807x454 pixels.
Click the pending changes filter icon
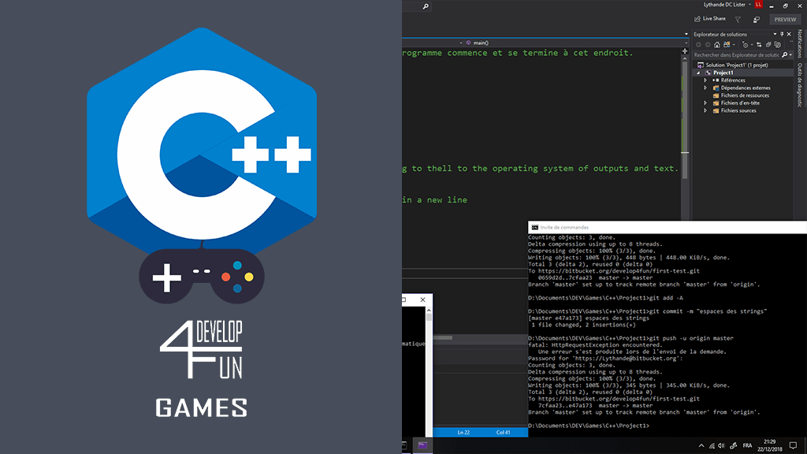click(745, 45)
